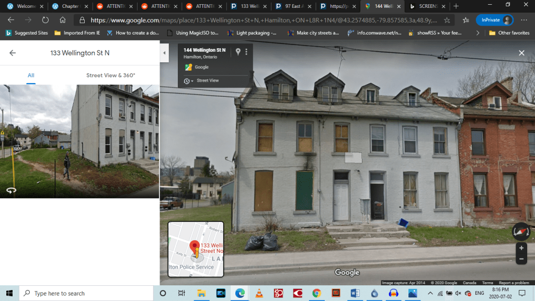Click the compass to reset the view
535x301 pixels.
tap(520, 231)
